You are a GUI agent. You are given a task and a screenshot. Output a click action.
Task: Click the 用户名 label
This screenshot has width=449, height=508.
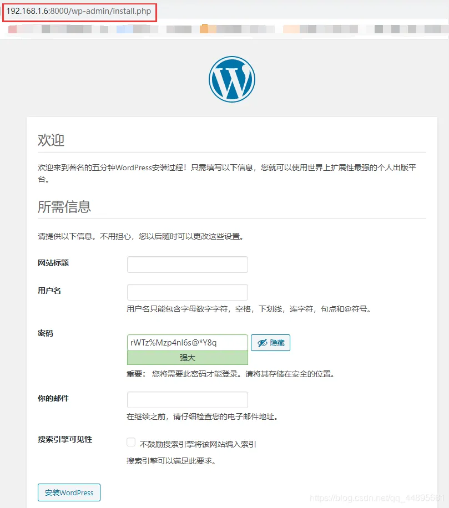(49, 291)
